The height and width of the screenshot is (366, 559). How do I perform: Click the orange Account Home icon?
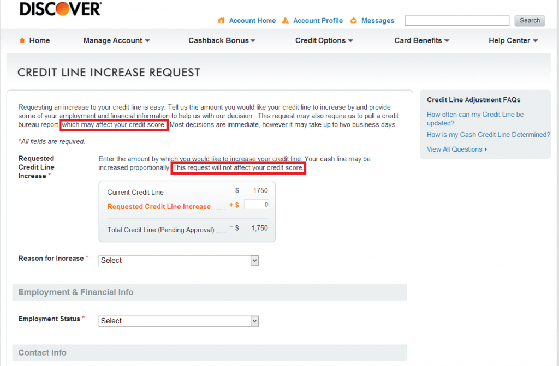coord(221,21)
